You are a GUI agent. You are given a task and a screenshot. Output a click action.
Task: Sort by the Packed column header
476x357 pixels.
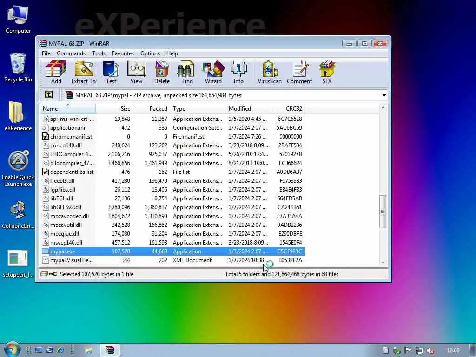151,108
